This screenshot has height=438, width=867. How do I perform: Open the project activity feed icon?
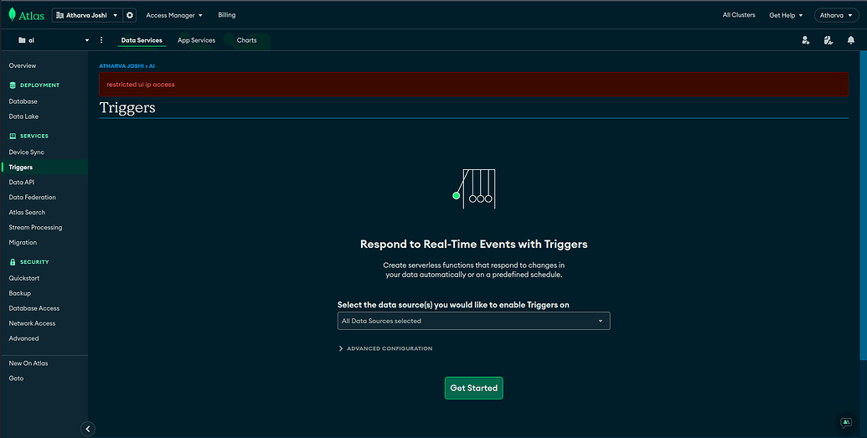(828, 40)
